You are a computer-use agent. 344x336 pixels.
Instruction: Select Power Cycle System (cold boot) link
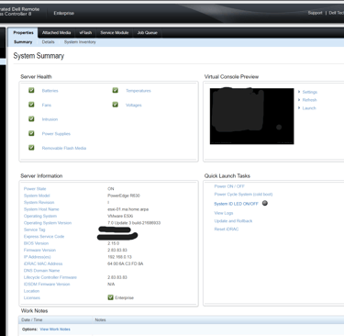243,194
